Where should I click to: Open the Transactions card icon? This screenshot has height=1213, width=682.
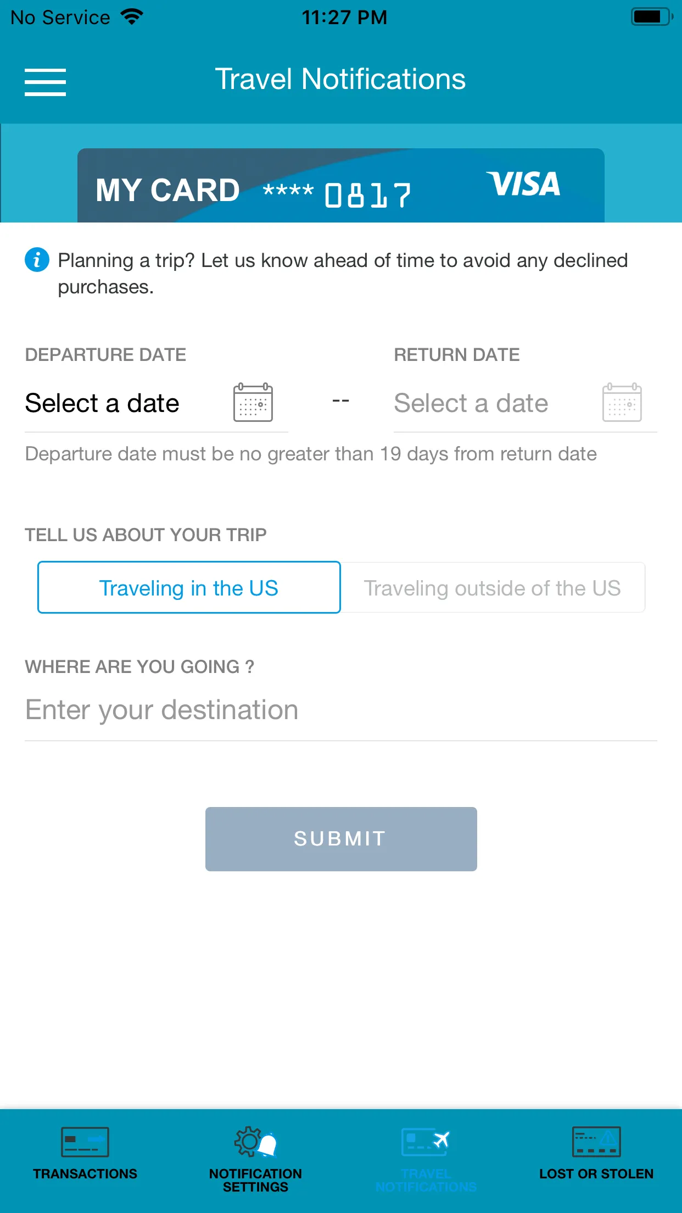point(85,1142)
